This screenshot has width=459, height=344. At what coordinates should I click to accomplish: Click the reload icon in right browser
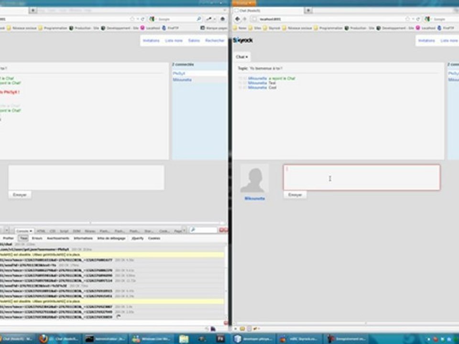418,19
